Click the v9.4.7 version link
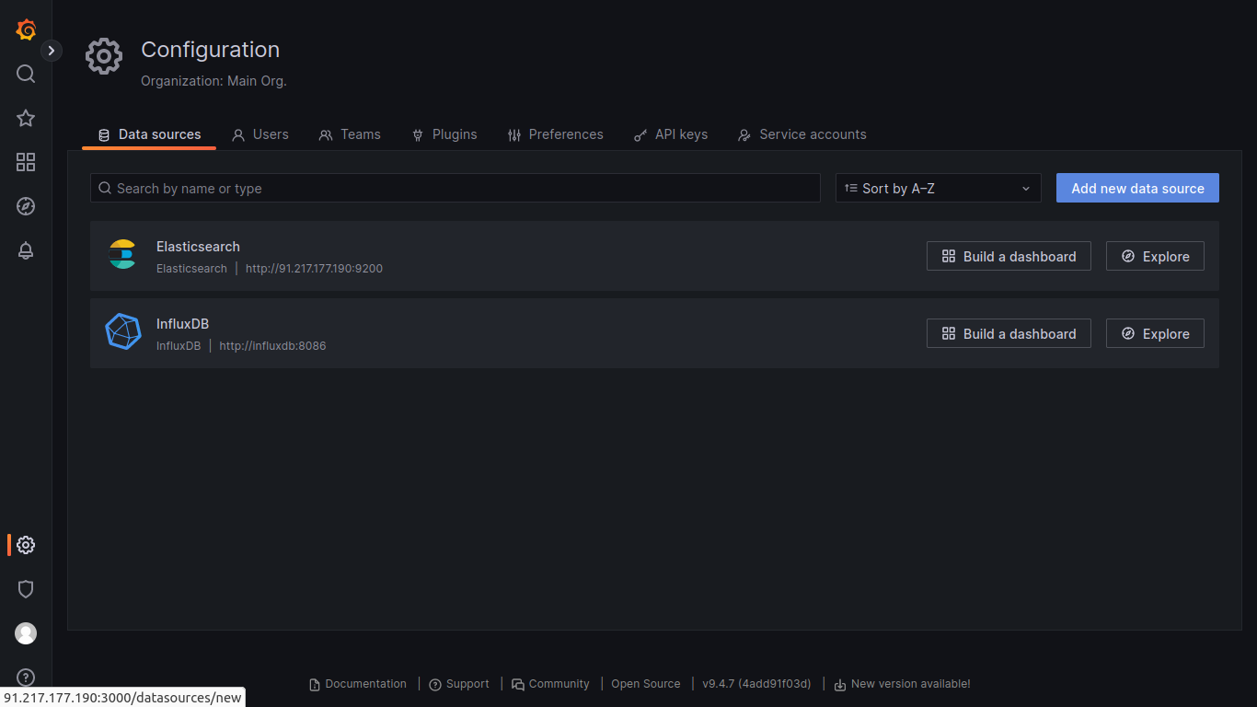The height and width of the screenshot is (707, 1257). click(x=756, y=684)
